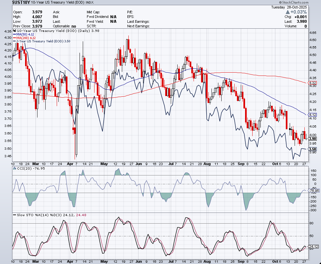321x264 pixels.
Task: Click the red MA(200) legend line marker
Action: click(14, 37)
